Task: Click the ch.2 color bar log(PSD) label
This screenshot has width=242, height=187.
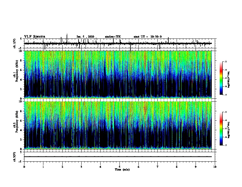Action: point(229,130)
